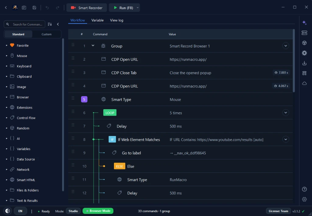
Task: Click the Chrome browser icon in the right sidebar
Action: coord(304,43)
